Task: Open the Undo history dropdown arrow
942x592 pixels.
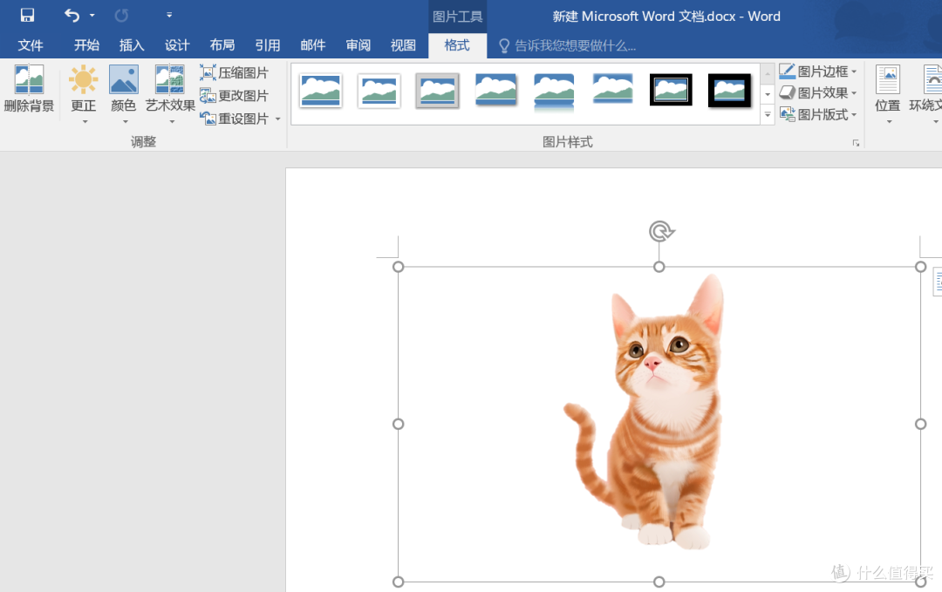Action: coord(92,15)
